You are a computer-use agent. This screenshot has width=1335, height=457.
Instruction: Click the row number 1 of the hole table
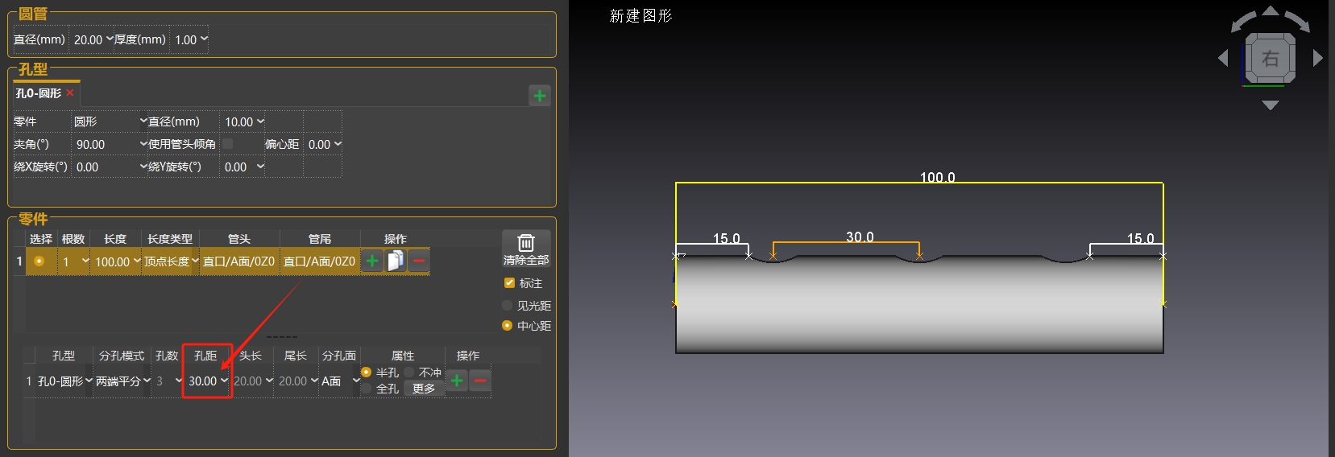point(29,381)
